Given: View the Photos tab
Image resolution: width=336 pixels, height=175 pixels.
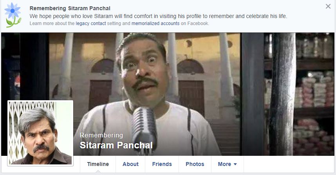Looking at the screenshot, I should tap(195, 164).
